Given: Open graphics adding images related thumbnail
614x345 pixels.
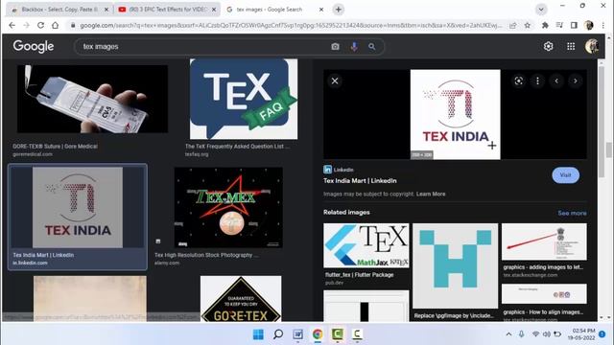Looking at the screenshot, I should pos(544,241).
